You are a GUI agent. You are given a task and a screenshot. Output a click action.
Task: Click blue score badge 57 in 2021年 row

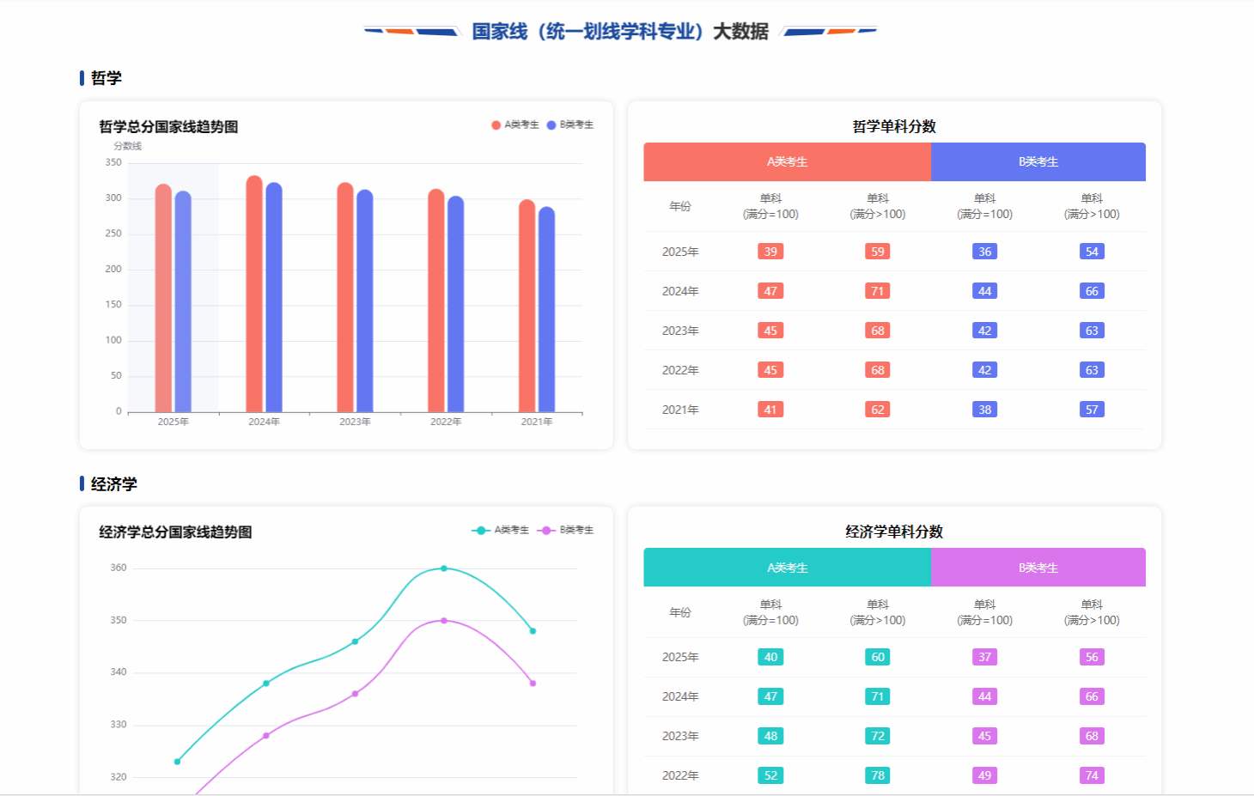[1092, 410]
